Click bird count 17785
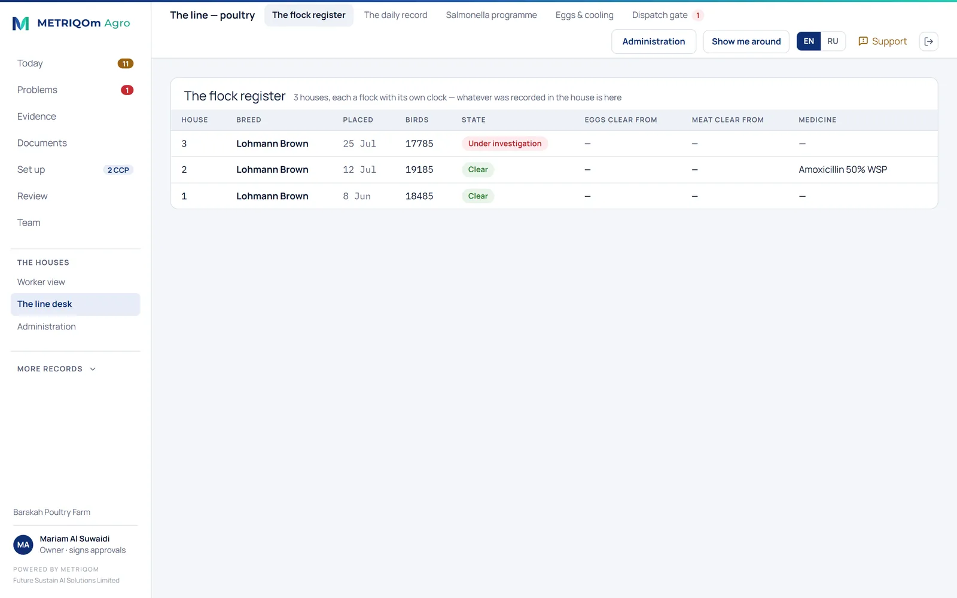 tap(419, 144)
